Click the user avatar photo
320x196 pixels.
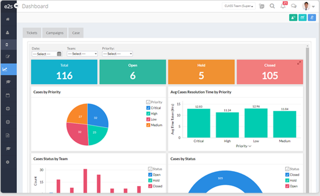pyautogui.click(x=306, y=6)
